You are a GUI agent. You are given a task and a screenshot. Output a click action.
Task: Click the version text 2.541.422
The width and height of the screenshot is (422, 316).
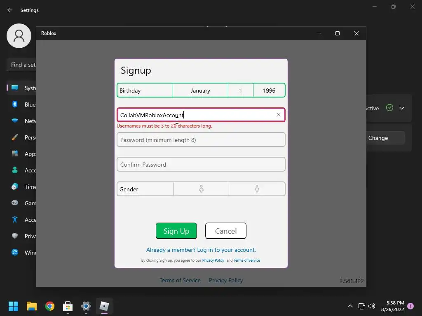coord(352,281)
